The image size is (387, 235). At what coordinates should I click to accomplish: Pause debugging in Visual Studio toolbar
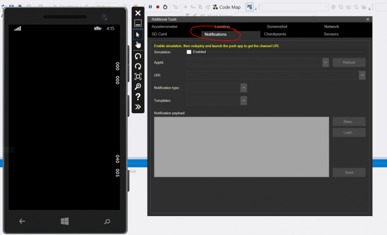point(150,7)
